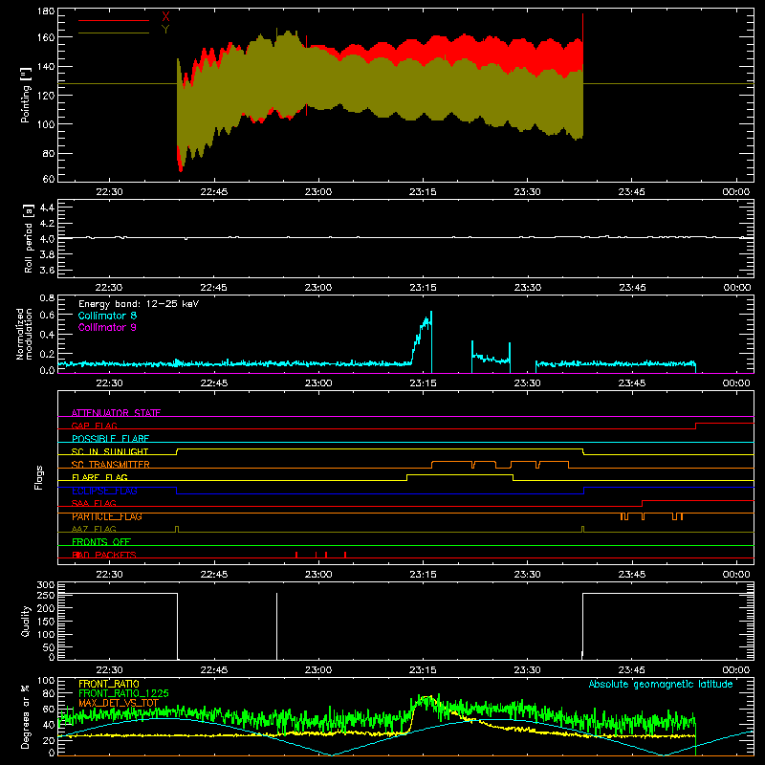Click the Flags axis title
The image size is (765, 765).
click(39, 477)
